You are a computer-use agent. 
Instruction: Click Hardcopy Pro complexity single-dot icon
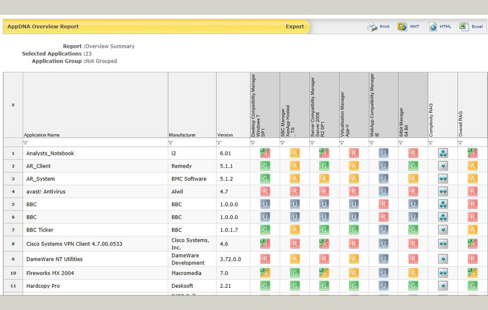(443, 286)
